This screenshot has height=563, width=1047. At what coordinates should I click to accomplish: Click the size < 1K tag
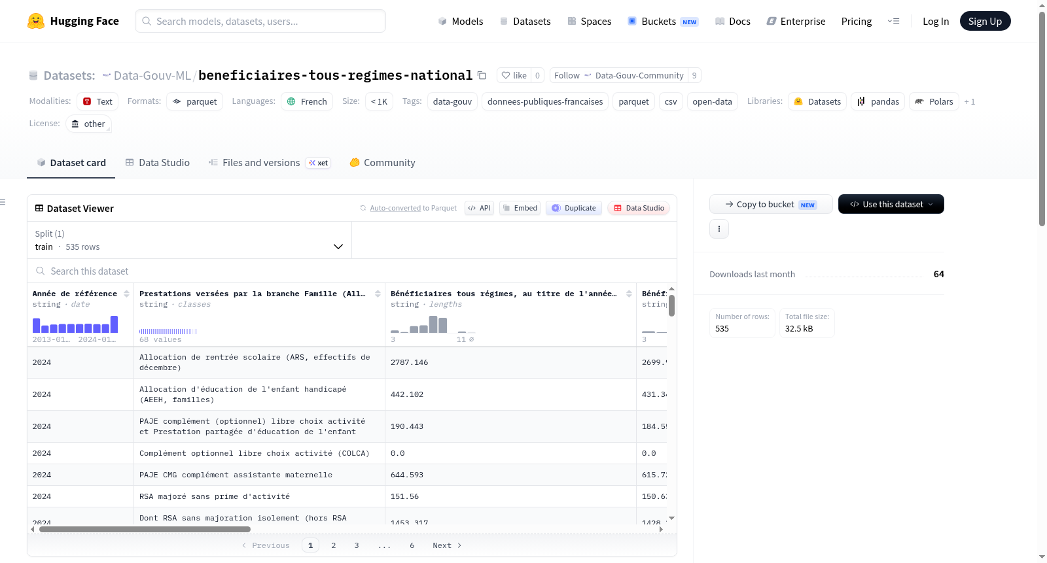[379, 101]
